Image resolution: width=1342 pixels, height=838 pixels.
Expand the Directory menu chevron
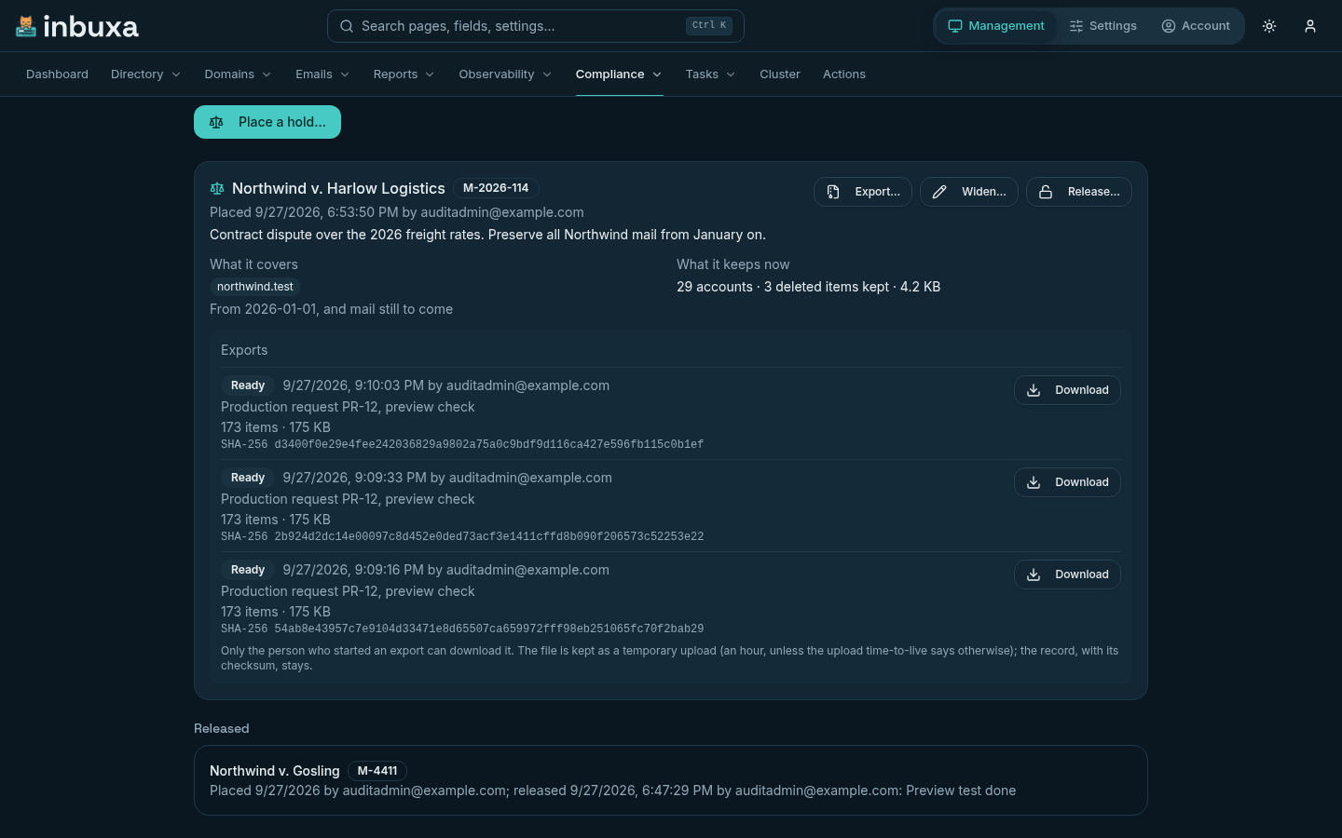pos(176,74)
